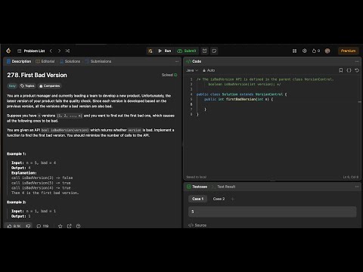Click the Easy difficulty tag
This screenshot has width=363, height=272.
pyautogui.click(x=12, y=86)
